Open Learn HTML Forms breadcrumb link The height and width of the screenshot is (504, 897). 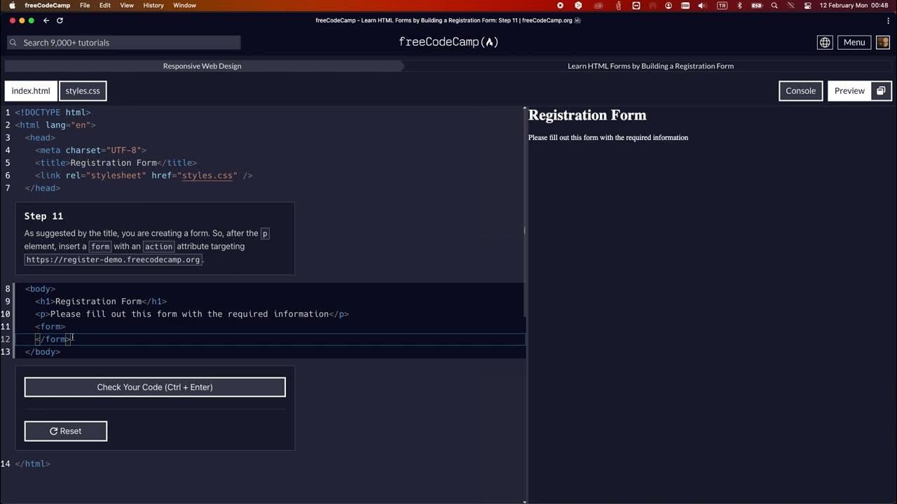(650, 66)
